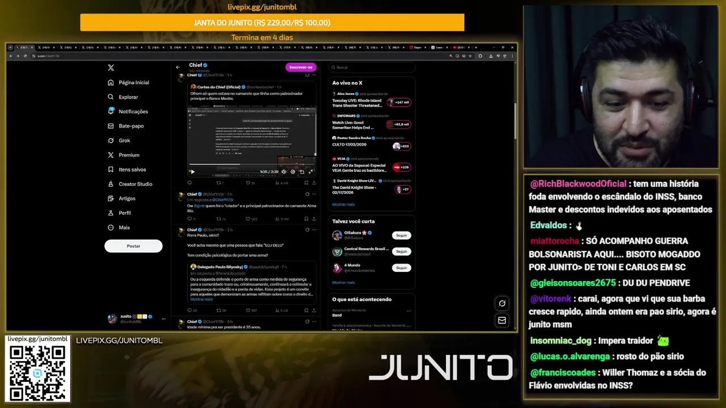Screen dimensions: 726x408
Task: Follow Central Rewards Brasil
Action: (x=402, y=251)
